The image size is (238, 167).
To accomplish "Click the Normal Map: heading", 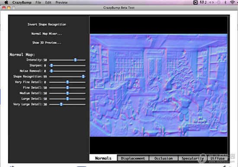I will coord(23,55).
